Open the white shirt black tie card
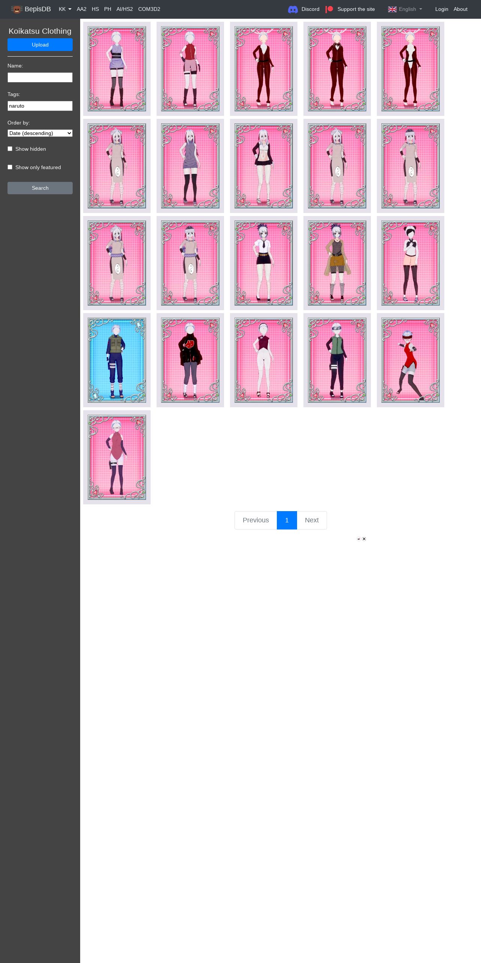 [x=264, y=263]
